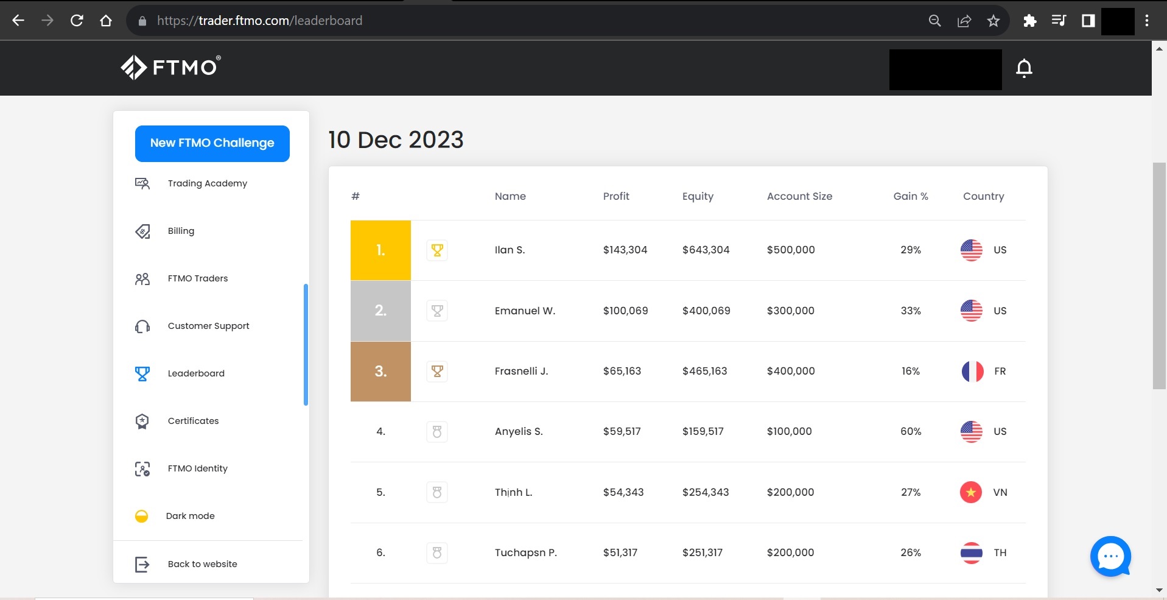Bookmark this page with the star icon

point(994,21)
